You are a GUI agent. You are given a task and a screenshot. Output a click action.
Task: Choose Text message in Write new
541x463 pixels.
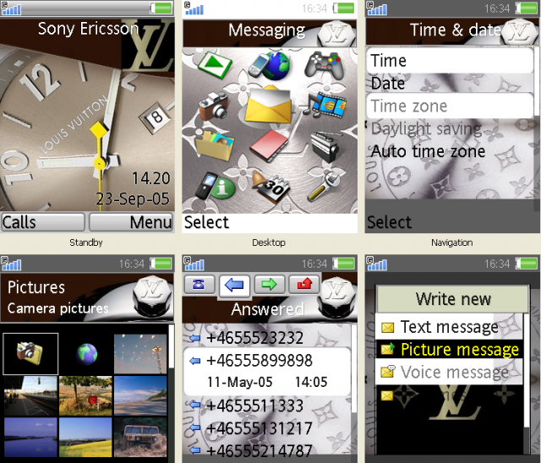pyautogui.click(x=449, y=327)
